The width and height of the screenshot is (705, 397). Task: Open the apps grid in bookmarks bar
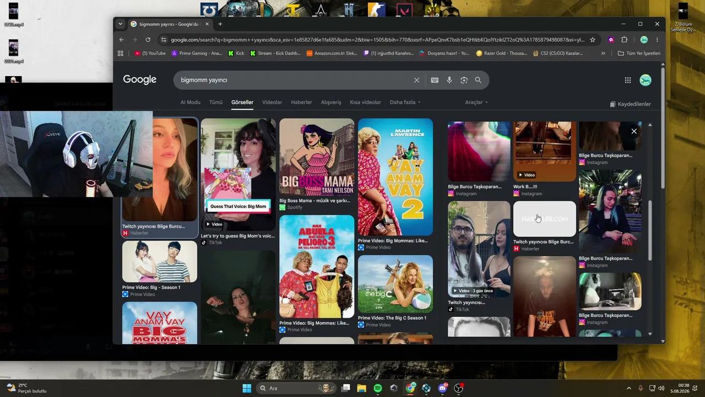pos(121,53)
